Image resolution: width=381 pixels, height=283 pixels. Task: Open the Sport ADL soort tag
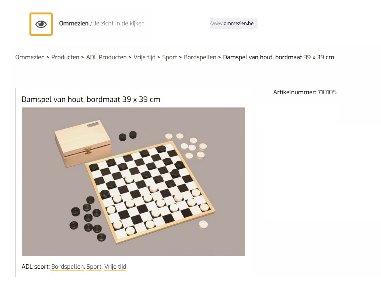[x=94, y=267]
